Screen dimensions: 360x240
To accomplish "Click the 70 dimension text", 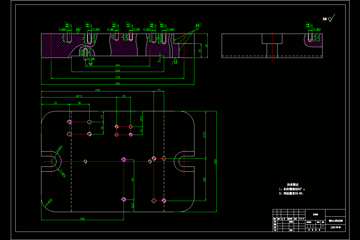I will [x=55, y=103].
